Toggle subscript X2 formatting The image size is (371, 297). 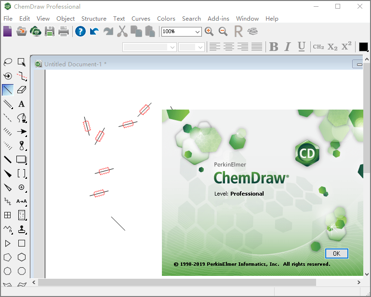[x=332, y=47]
